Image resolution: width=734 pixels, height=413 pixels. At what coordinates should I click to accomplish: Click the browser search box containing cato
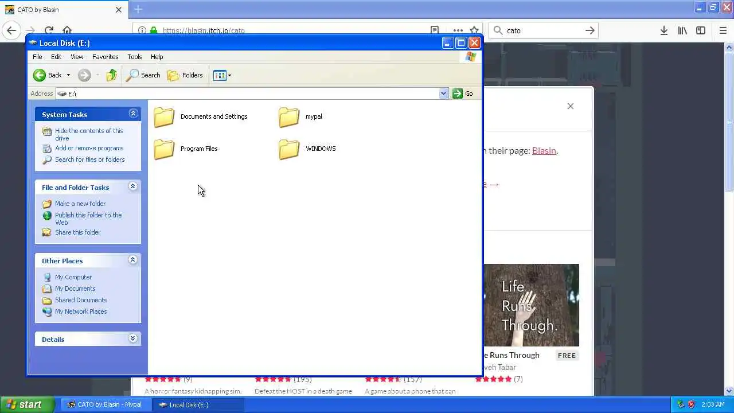click(x=544, y=30)
